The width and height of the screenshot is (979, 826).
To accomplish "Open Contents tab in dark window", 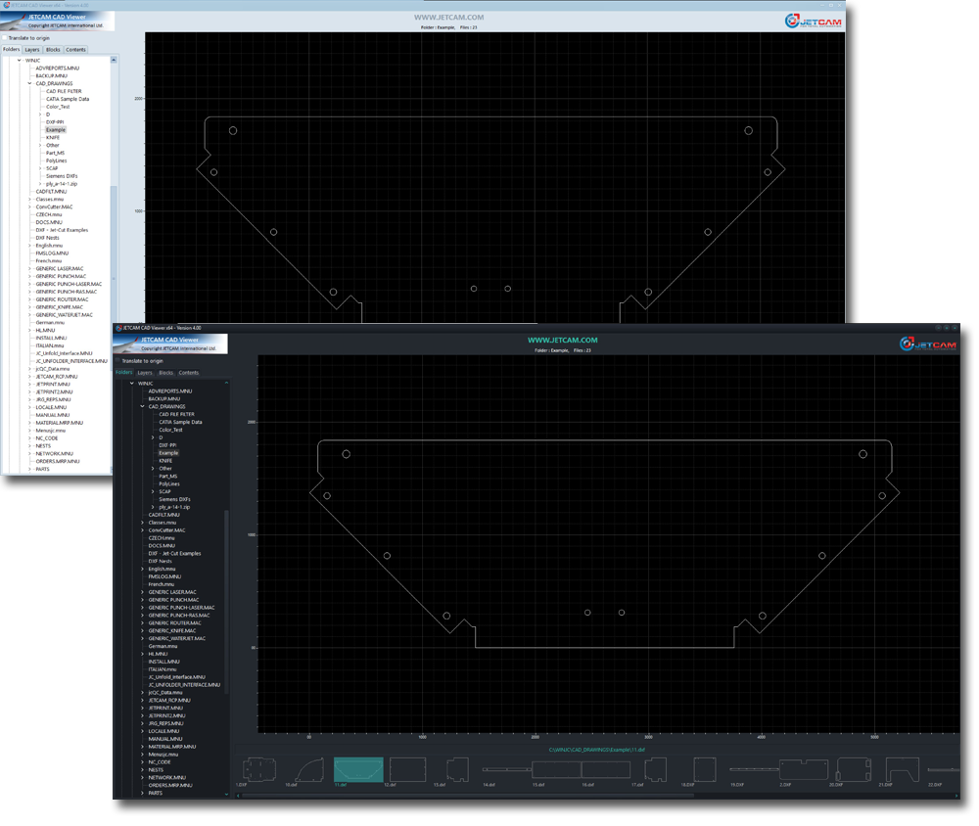I will [x=189, y=372].
